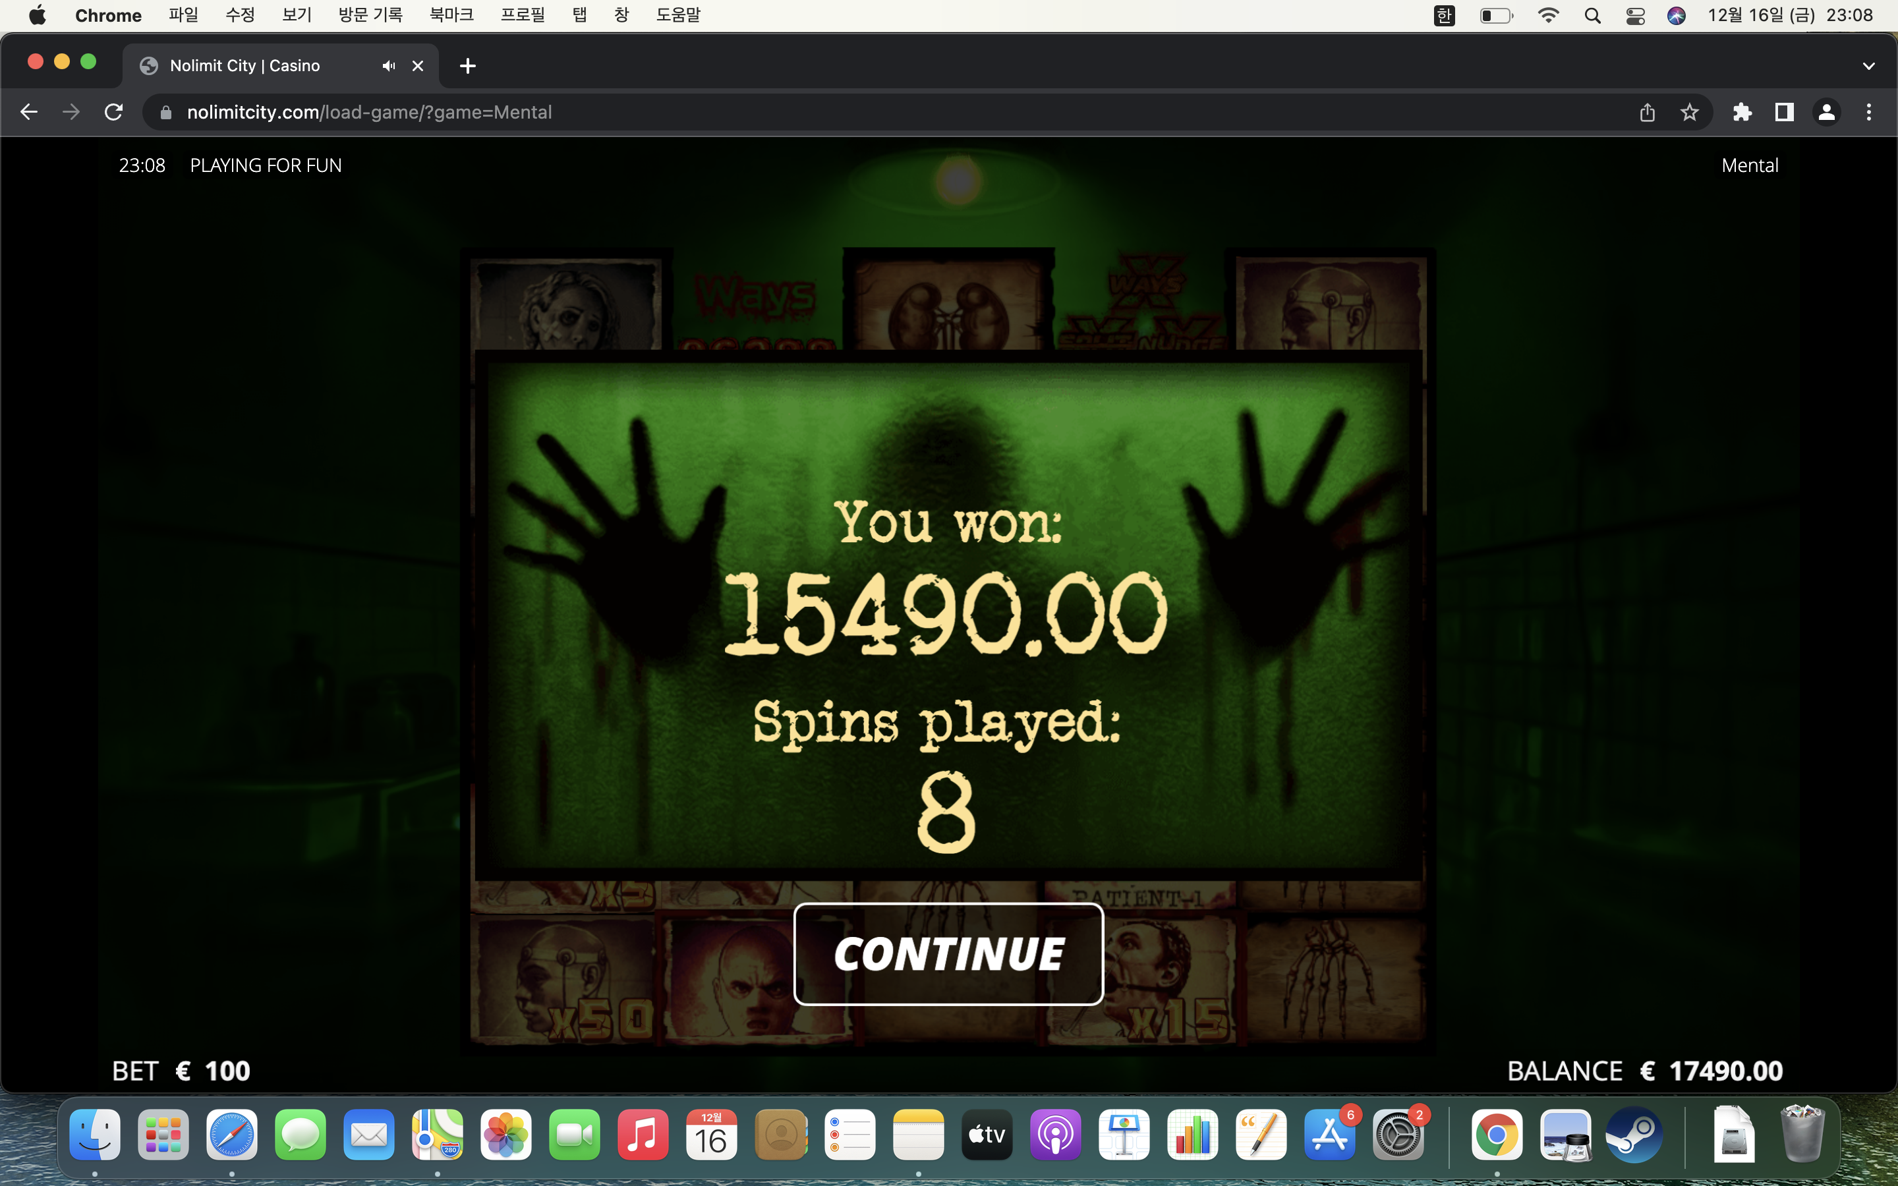Click the Chrome icon in the Dock
Screen dimensions: 1898x1186
coord(1497,1134)
